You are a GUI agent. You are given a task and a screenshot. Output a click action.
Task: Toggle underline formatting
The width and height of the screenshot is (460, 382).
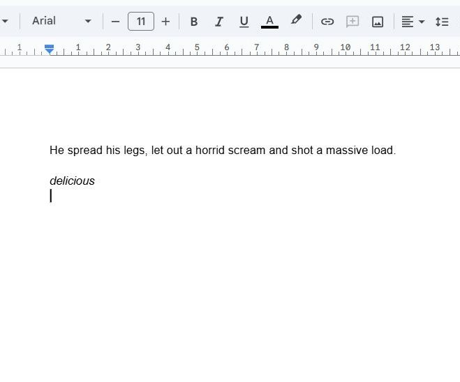click(x=244, y=22)
